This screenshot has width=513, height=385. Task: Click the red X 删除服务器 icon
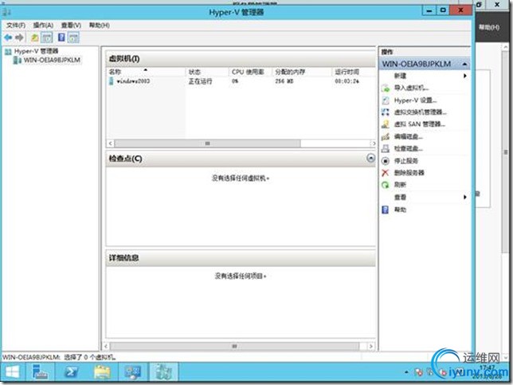point(386,173)
